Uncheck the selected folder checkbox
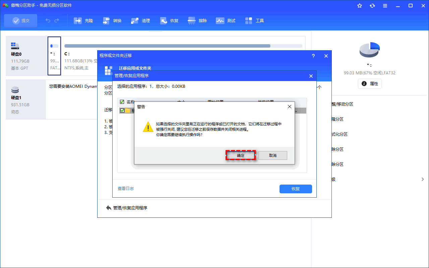The height and width of the screenshot is (268, 429). click(x=122, y=111)
